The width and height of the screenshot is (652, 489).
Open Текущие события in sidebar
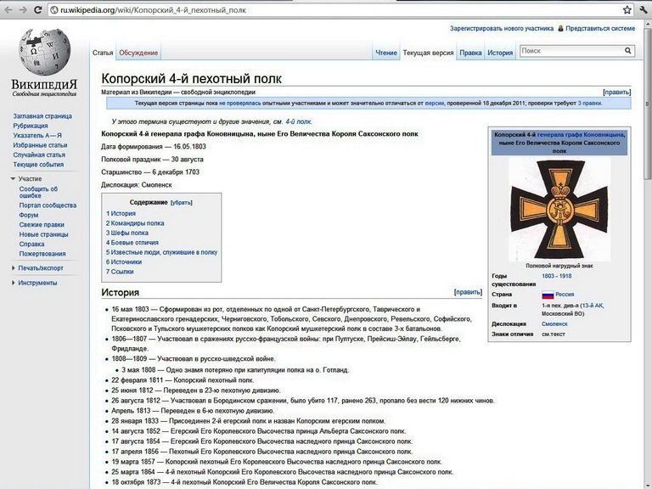click(x=38, y=164)
